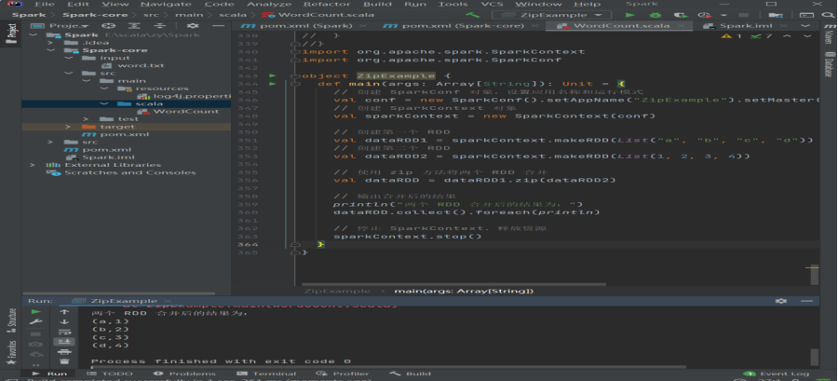
Task: Run with Coverage toolbar icon
Action: click(x=681, y=15)
